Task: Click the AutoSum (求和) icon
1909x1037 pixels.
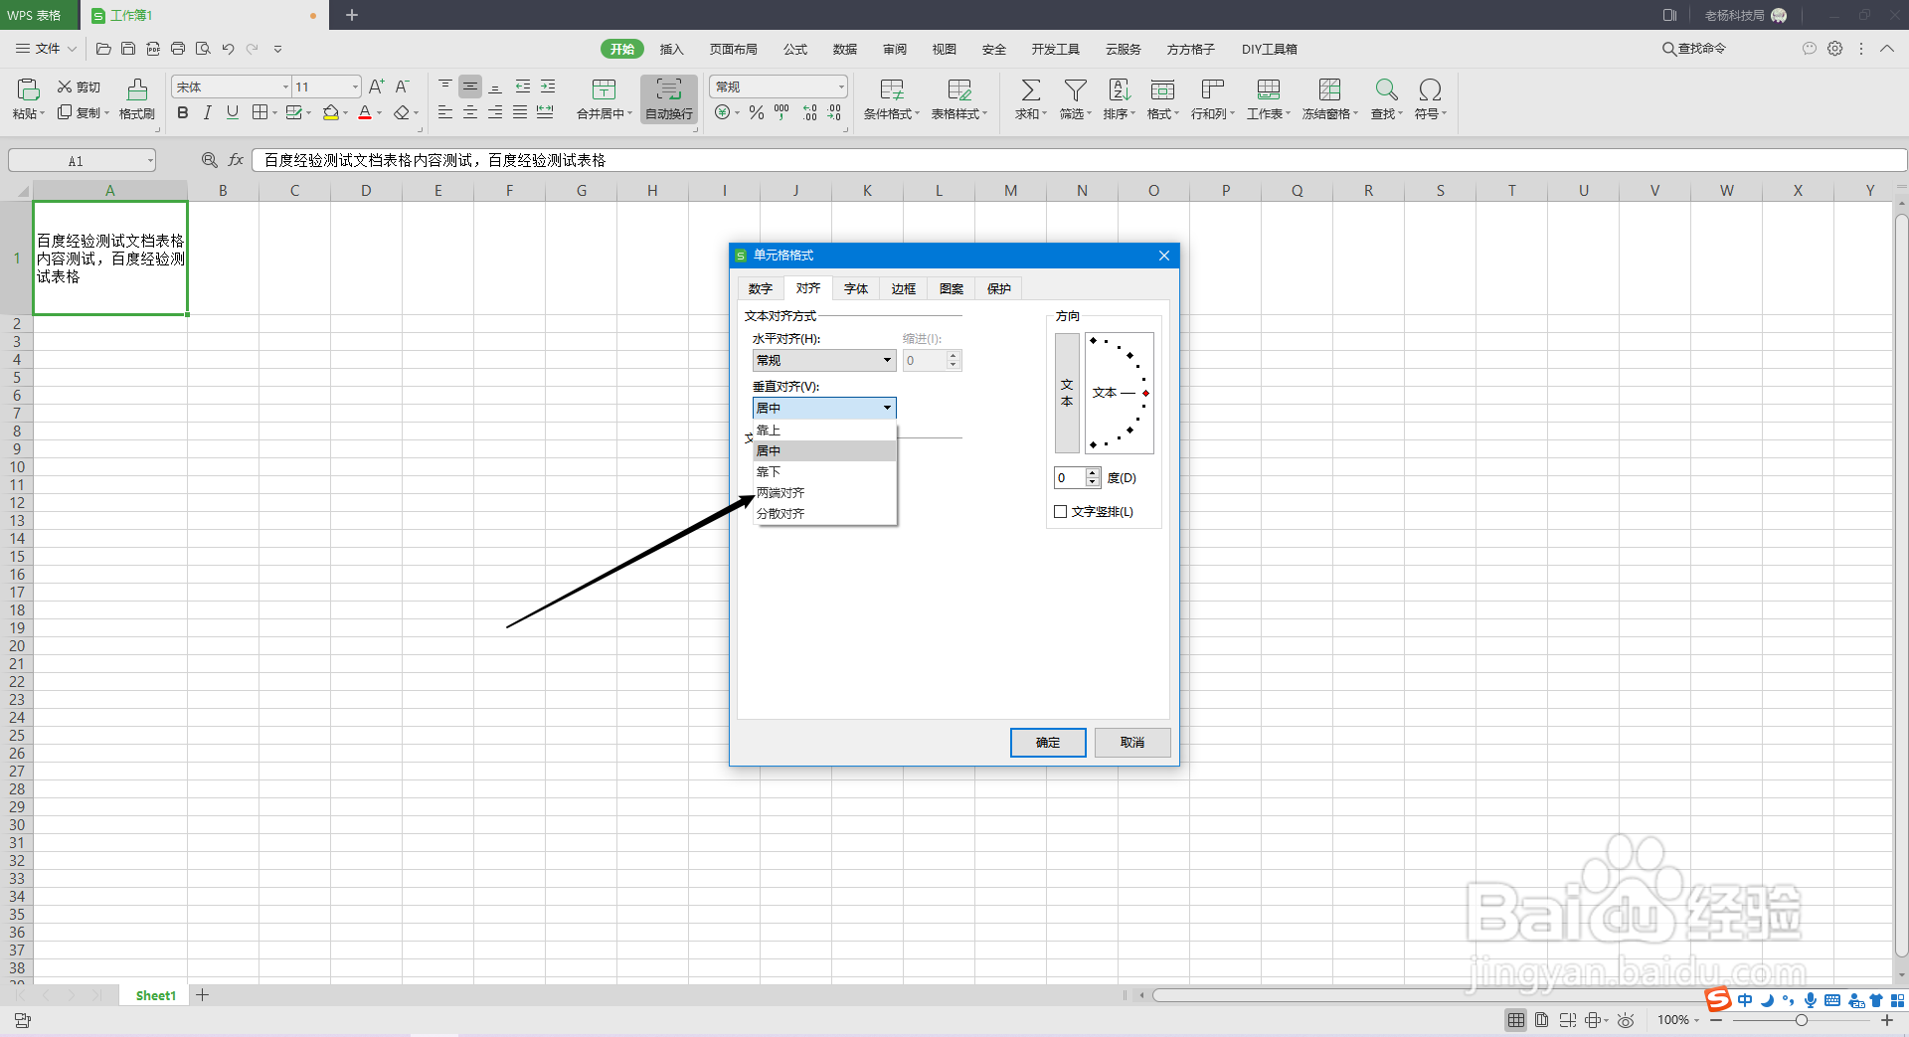Action: (1031, 89)
